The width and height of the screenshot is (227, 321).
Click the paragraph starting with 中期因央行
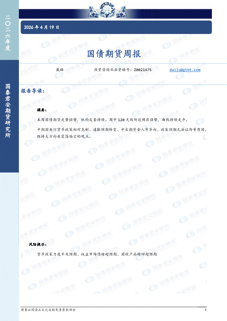tap(121, 132)
